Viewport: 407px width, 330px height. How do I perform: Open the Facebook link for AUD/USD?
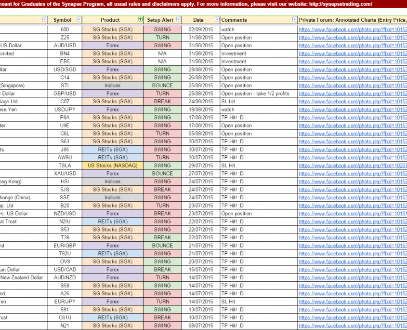click(x=353, y=46)
